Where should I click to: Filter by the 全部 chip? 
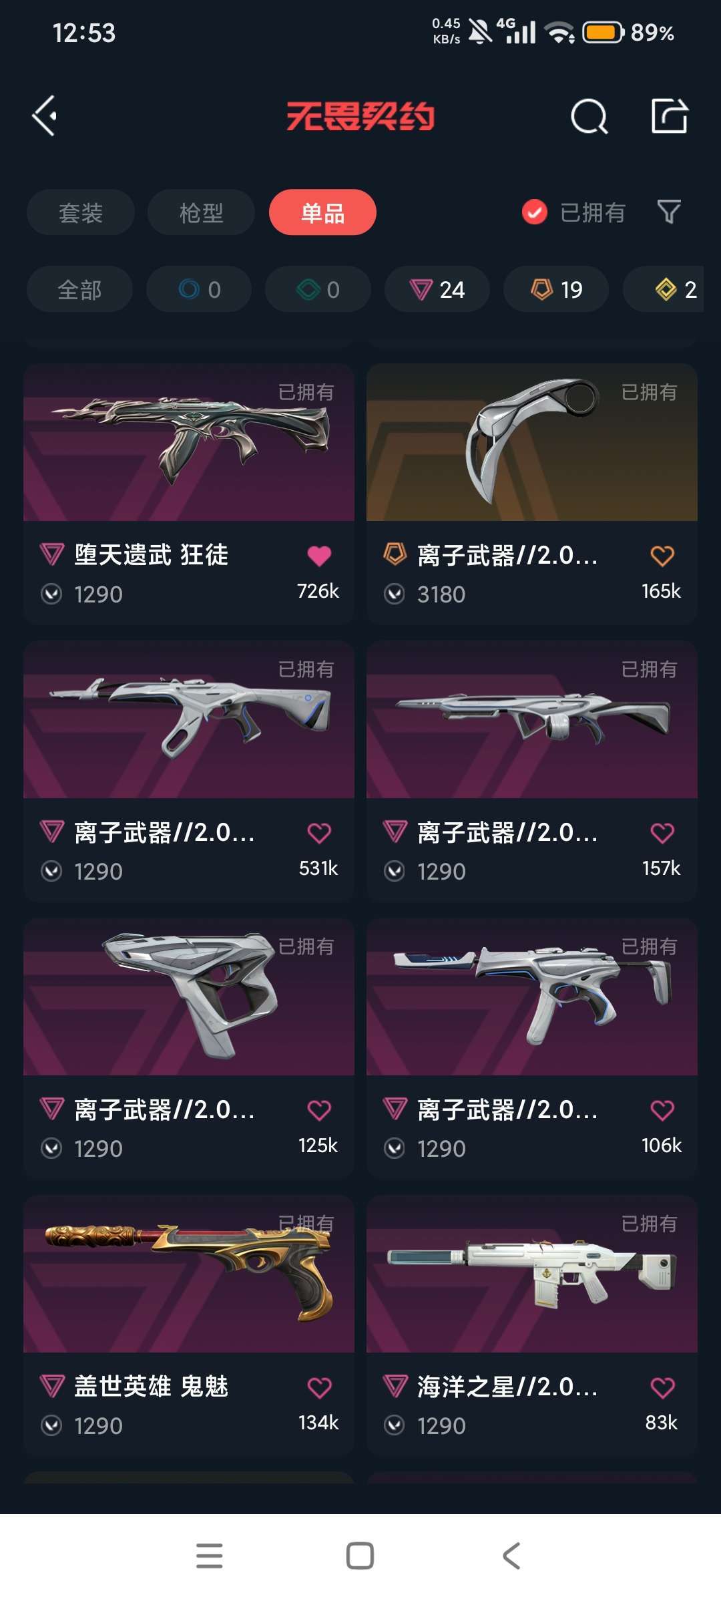79,289
